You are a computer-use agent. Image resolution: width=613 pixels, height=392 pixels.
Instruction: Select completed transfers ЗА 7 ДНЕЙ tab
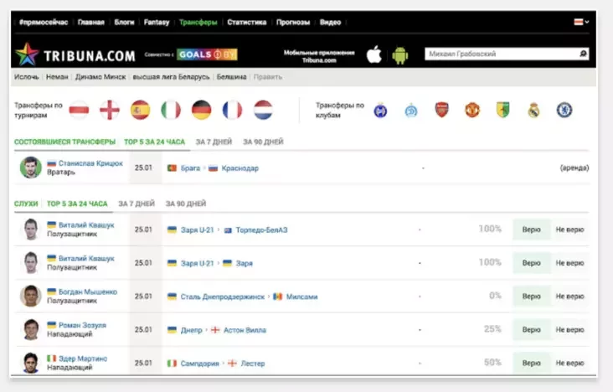[x=214, y=142]
